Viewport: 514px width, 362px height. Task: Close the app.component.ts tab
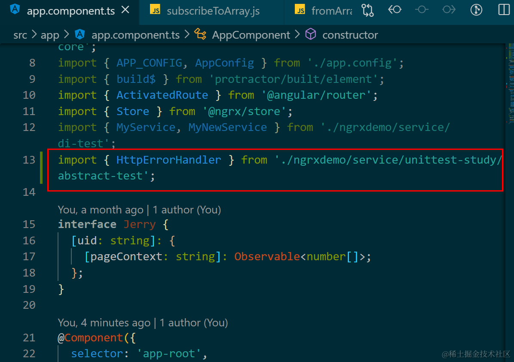(125, 10)
